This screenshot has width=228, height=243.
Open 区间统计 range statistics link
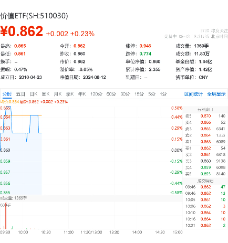(x=193, y=94)
